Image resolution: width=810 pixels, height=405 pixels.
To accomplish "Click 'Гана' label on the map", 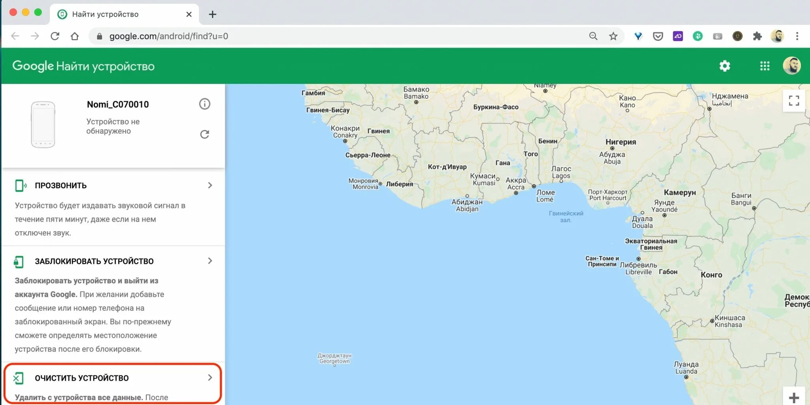I will click(503, 163).
